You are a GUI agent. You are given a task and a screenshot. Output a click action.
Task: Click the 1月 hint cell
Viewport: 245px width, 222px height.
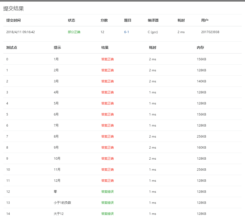pos(56,59)
